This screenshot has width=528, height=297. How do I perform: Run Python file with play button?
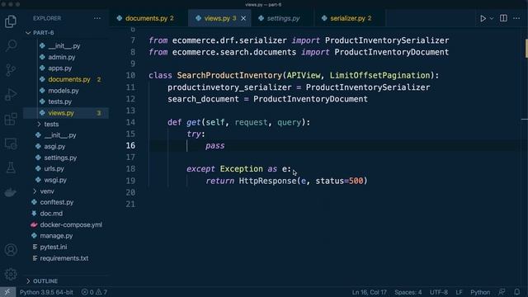483,18
